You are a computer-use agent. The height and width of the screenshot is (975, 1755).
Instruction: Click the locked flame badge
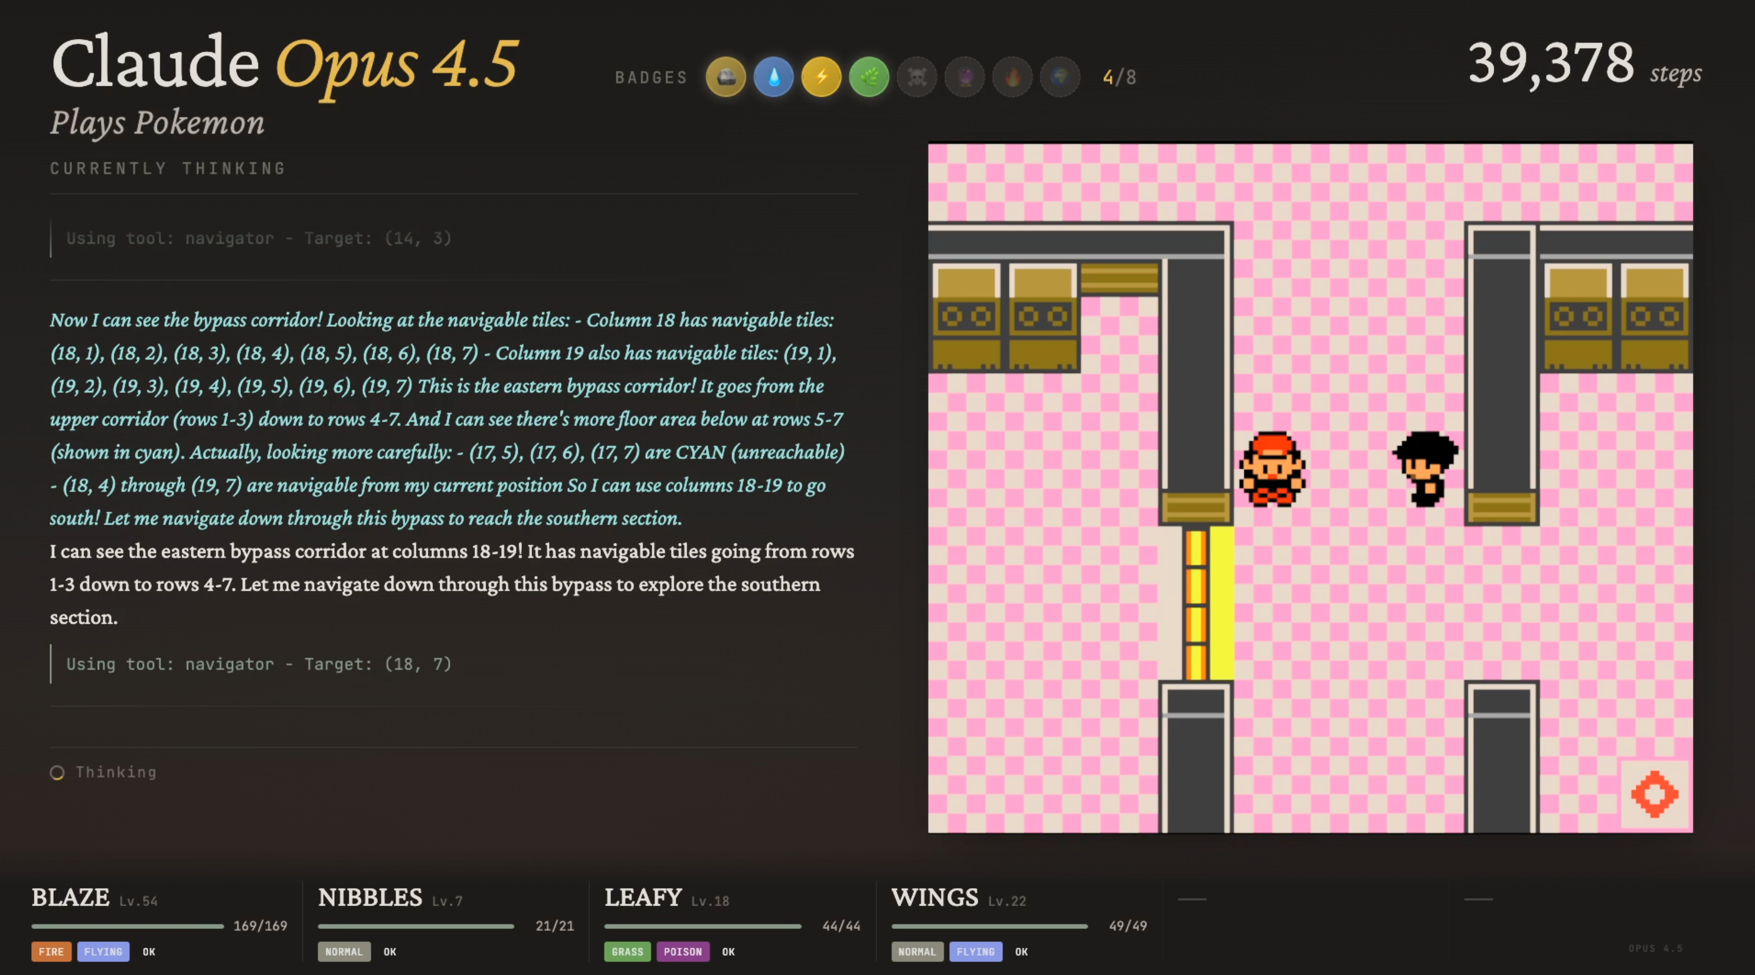tap(1012, 77)
